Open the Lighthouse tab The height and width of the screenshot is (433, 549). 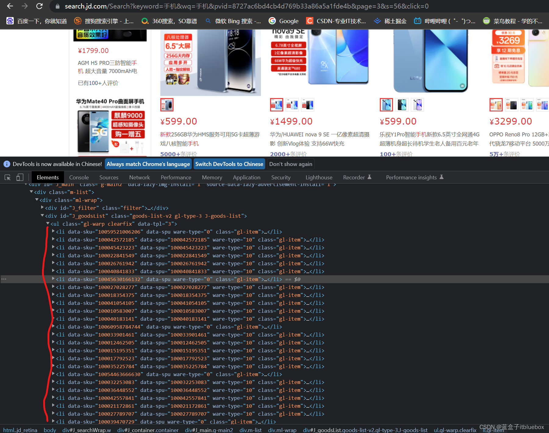tap(319, 177)
